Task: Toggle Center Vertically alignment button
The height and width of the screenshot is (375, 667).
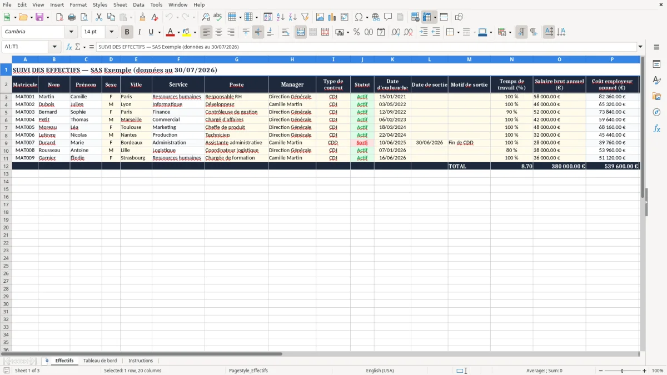Action: tap(258, 32)
